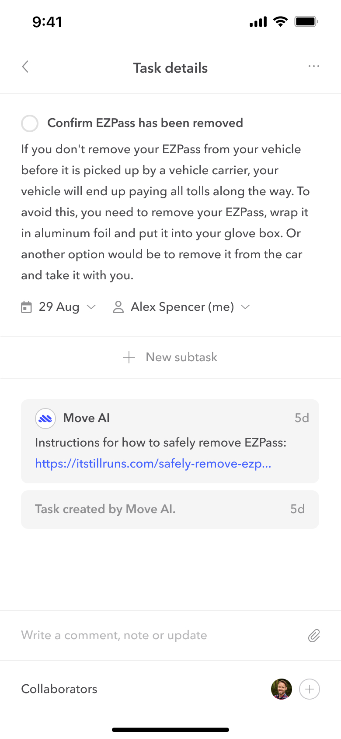Viewport: 341px width, 739px height.
Task: Add a collaborator with the plus button
Action: [x=310, y=689]
